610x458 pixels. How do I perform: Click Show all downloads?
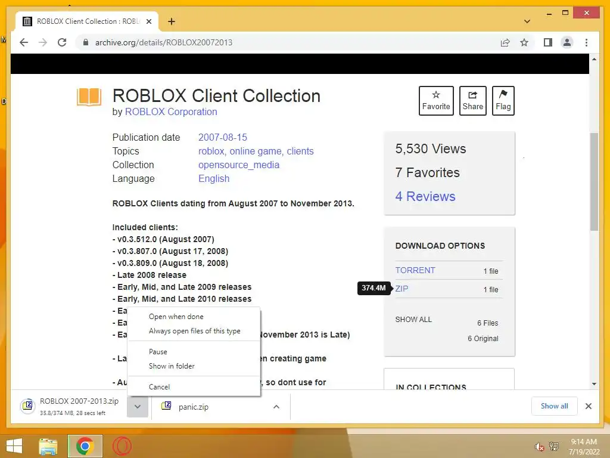554,406
